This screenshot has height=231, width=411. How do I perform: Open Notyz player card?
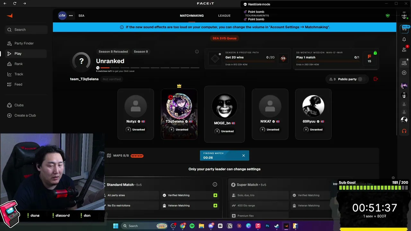click(x=136, y=114)
